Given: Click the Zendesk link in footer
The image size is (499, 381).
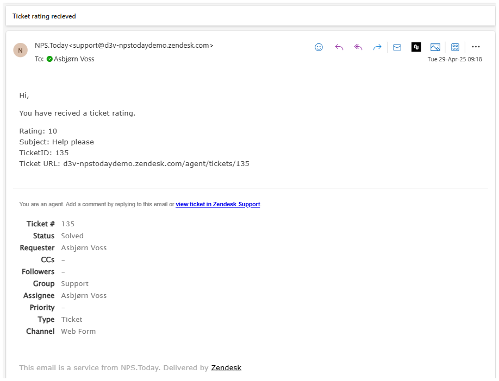Looking at the screenshot, I should pyautogui.click(x=226, y=367).
